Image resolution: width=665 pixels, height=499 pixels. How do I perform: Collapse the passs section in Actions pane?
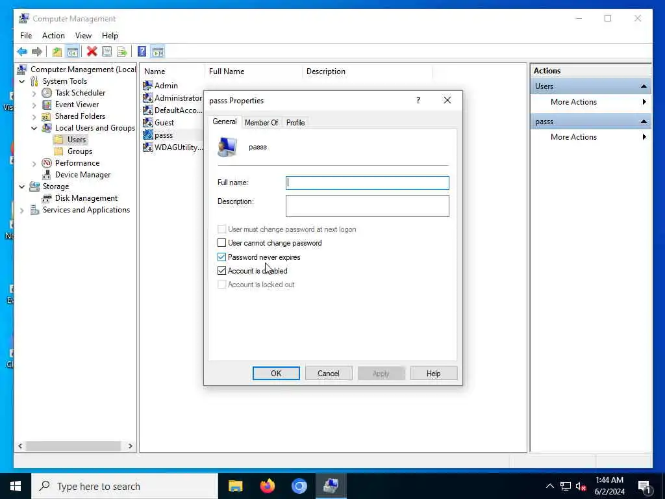pos(644,122)
